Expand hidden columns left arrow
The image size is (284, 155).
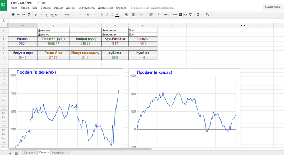(241, 25)
